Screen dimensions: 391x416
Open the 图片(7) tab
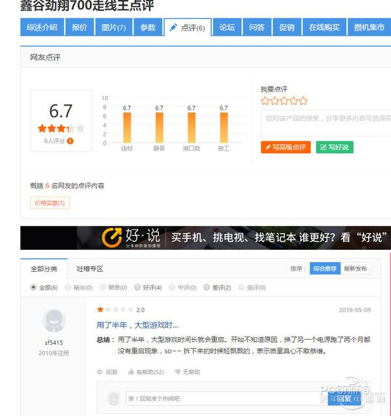point(114,27)
